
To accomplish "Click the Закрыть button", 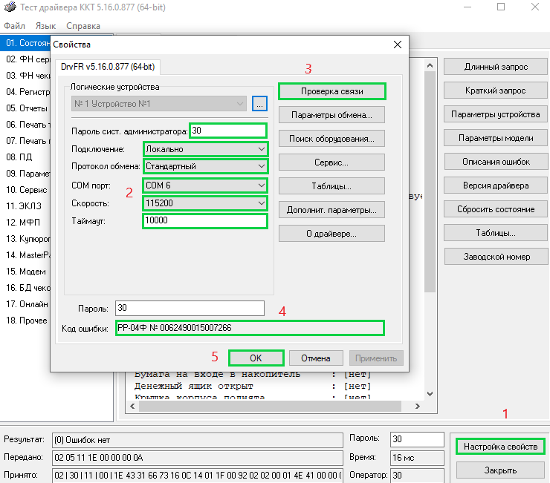I will (500, 470).
